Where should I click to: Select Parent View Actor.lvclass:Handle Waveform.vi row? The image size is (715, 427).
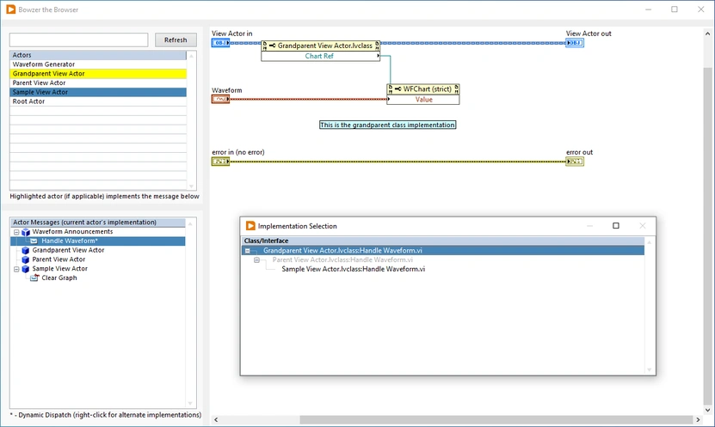coord(342,259)
